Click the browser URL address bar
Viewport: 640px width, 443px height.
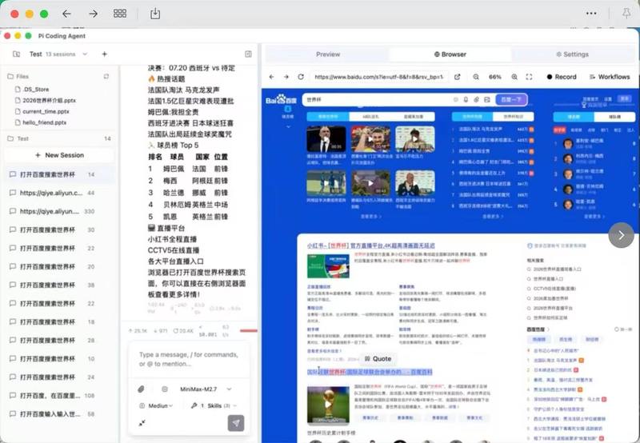378,77
